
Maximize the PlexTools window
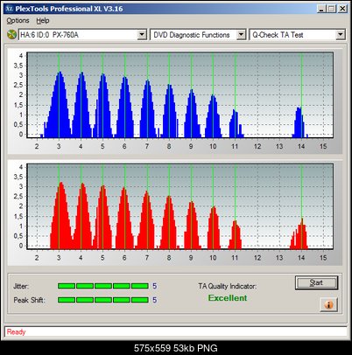coord(331,9)
